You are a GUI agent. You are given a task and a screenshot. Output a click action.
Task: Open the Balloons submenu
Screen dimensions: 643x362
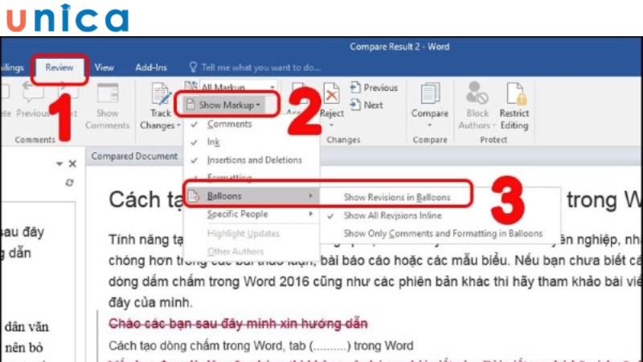[x=252, y=196]
